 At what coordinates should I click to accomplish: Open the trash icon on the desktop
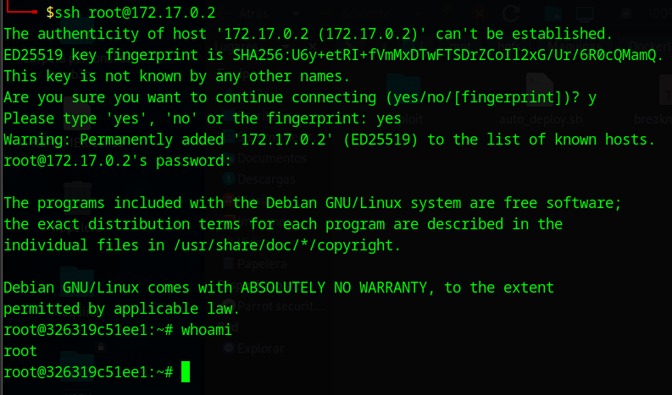[x=77, y=196]
